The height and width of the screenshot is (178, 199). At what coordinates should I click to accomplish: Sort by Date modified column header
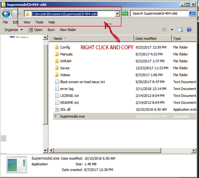point(153,39)
